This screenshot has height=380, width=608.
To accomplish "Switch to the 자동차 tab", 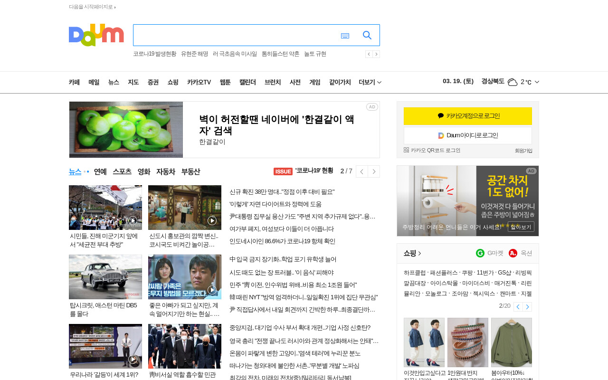I will click(x=166, y=171).
